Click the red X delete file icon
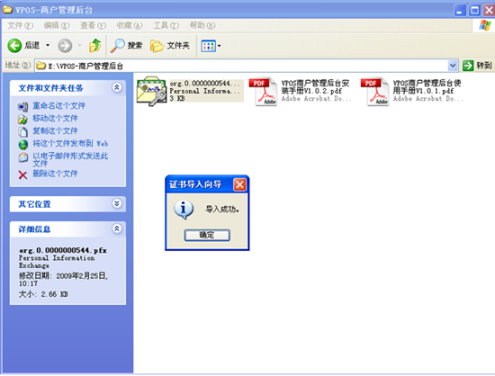 pyautogui.click(x=22, y=175)
